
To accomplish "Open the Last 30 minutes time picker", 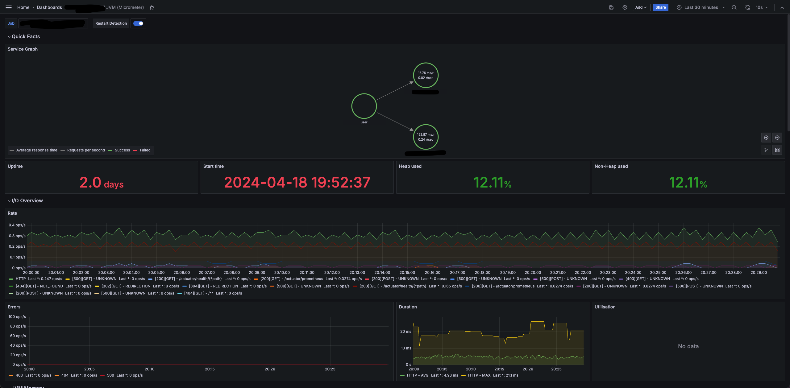I will coord(701,7).
